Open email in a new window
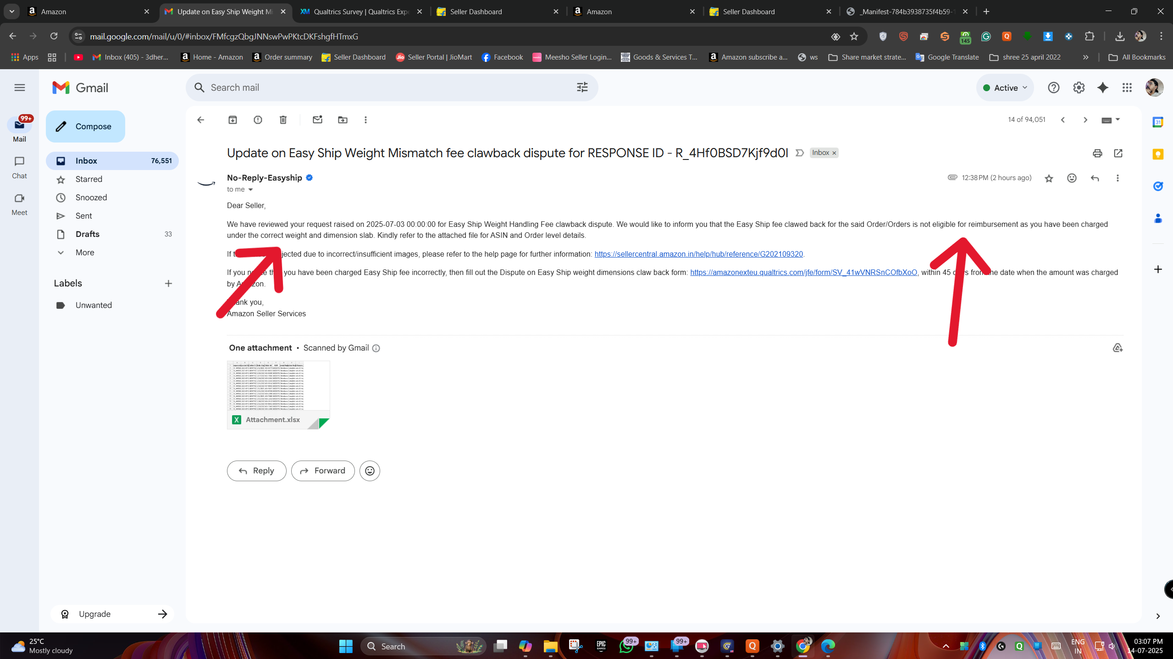The height and width of the screenshot is (659, 1173). [1118, 153]
